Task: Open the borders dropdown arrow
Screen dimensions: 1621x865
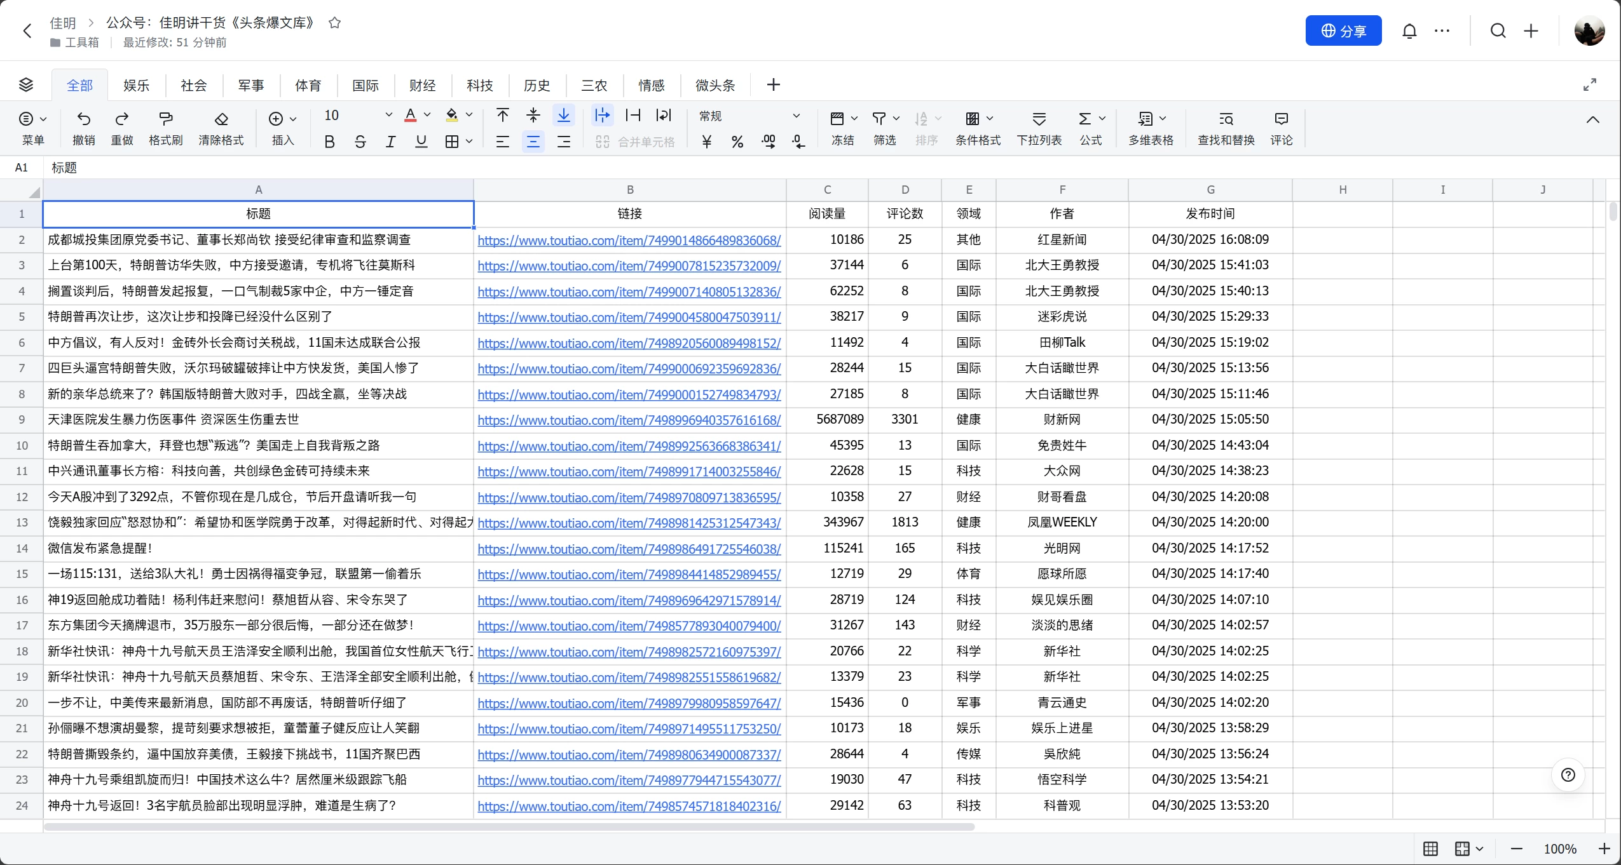Action: coord(469,142)
